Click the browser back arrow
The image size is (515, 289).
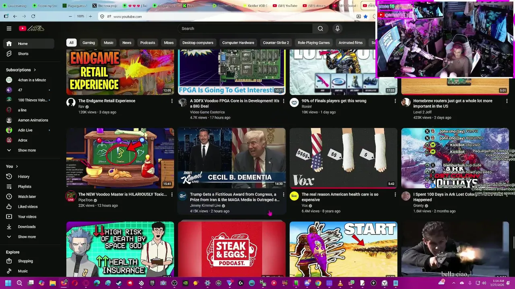pyautogui.click(x=15, y=16)
